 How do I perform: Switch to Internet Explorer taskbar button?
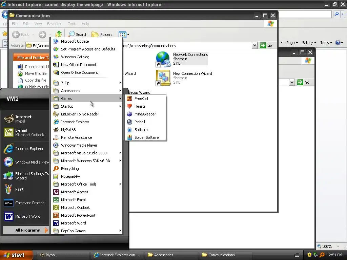(x=117, y=255)
